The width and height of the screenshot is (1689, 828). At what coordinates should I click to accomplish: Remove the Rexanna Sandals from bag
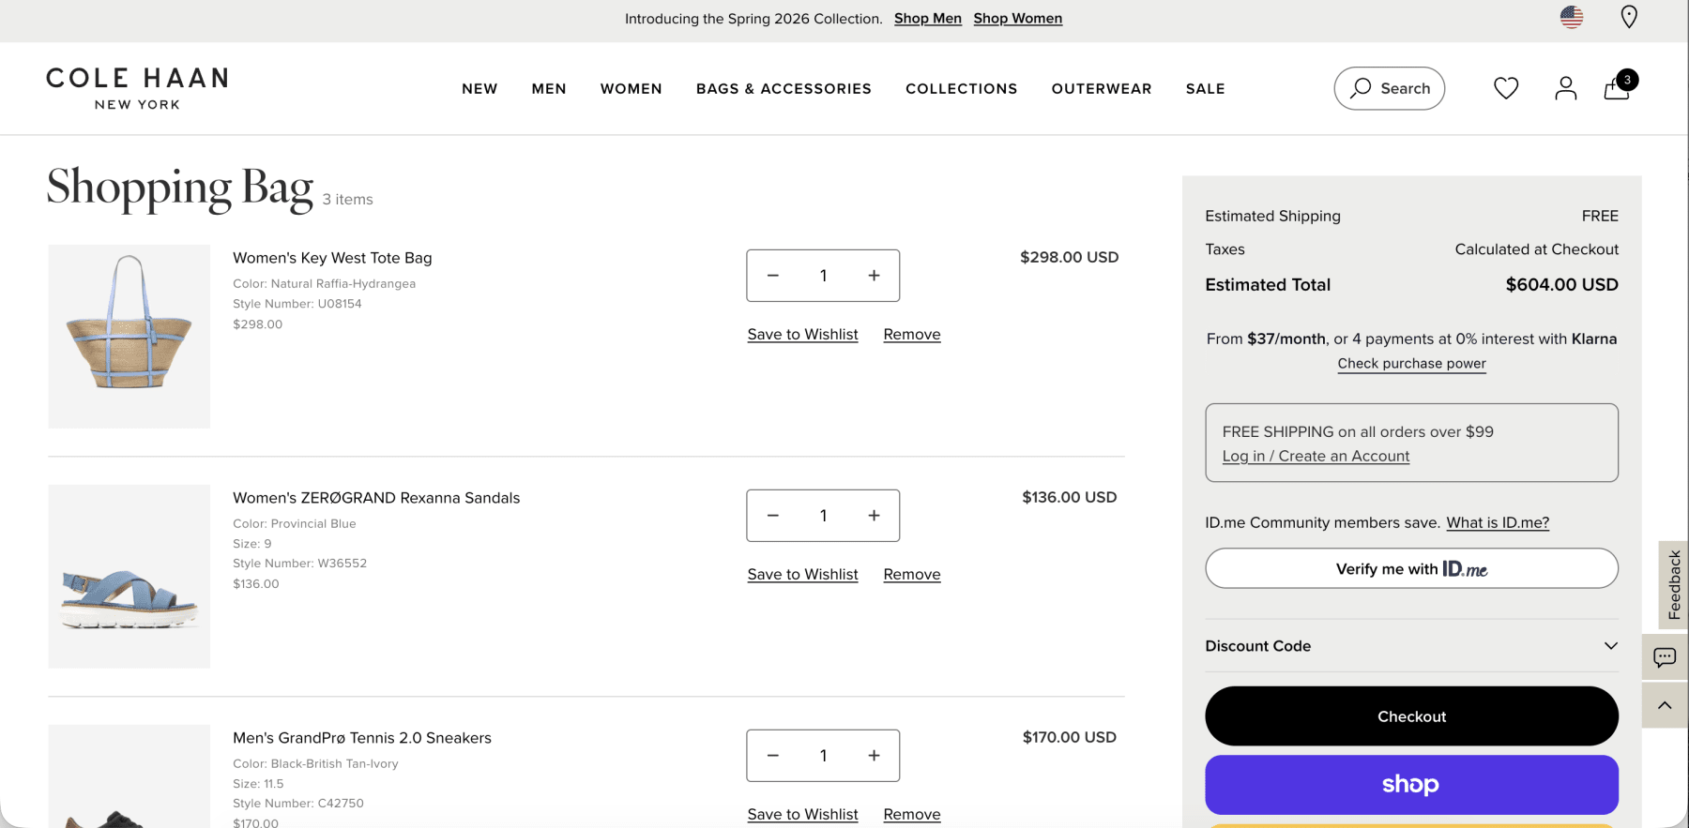tap(912, 575)
